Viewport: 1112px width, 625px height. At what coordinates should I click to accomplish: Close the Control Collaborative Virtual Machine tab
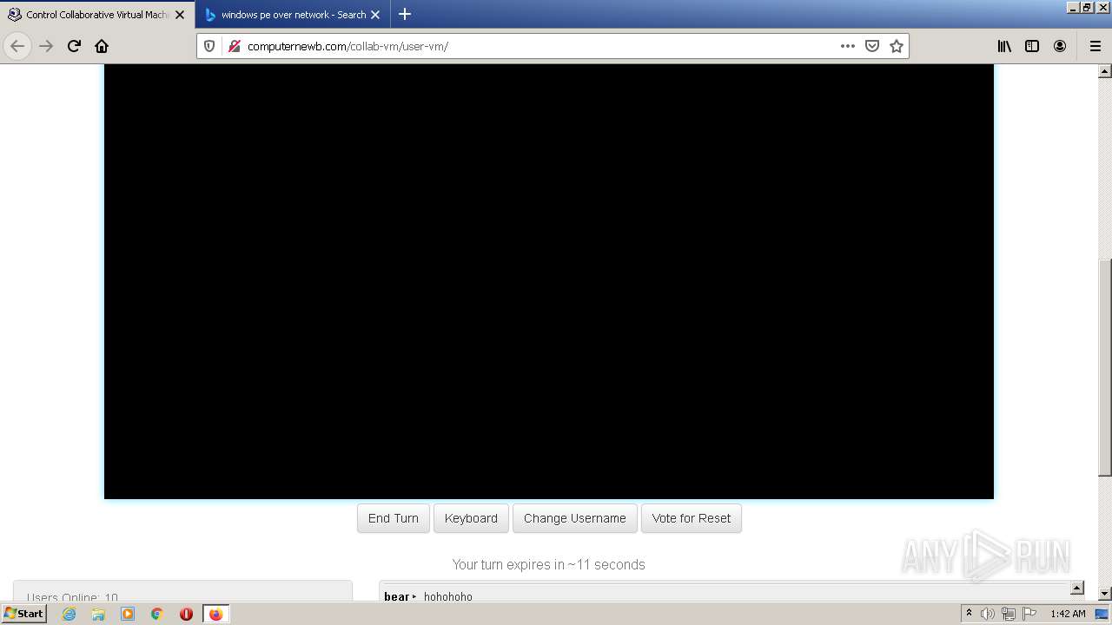pos(180,15)
